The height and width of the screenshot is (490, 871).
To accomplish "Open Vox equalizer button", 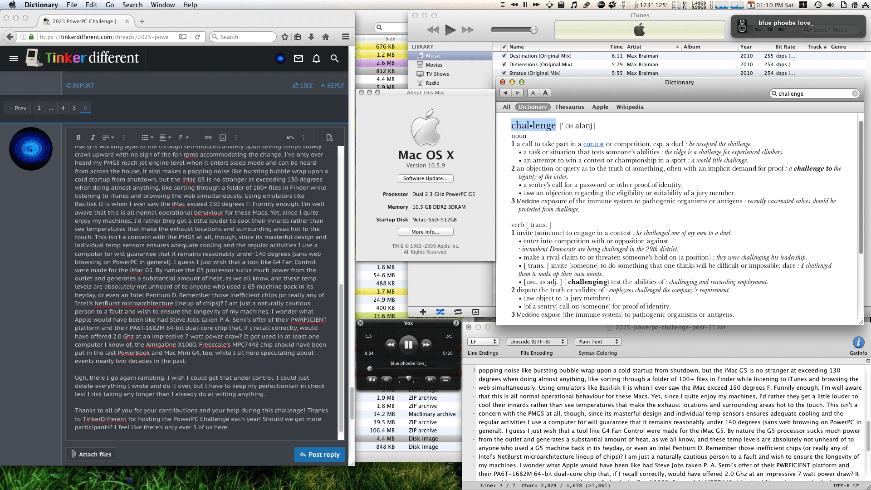I will pos(372,379).
